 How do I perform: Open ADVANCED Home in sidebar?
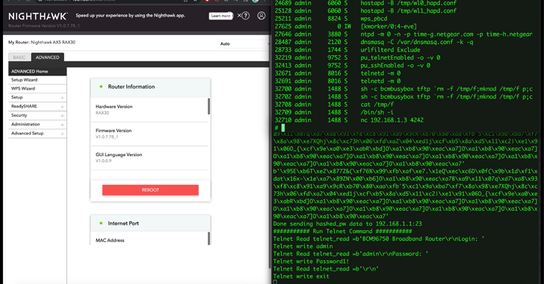[x=37, y=71]
